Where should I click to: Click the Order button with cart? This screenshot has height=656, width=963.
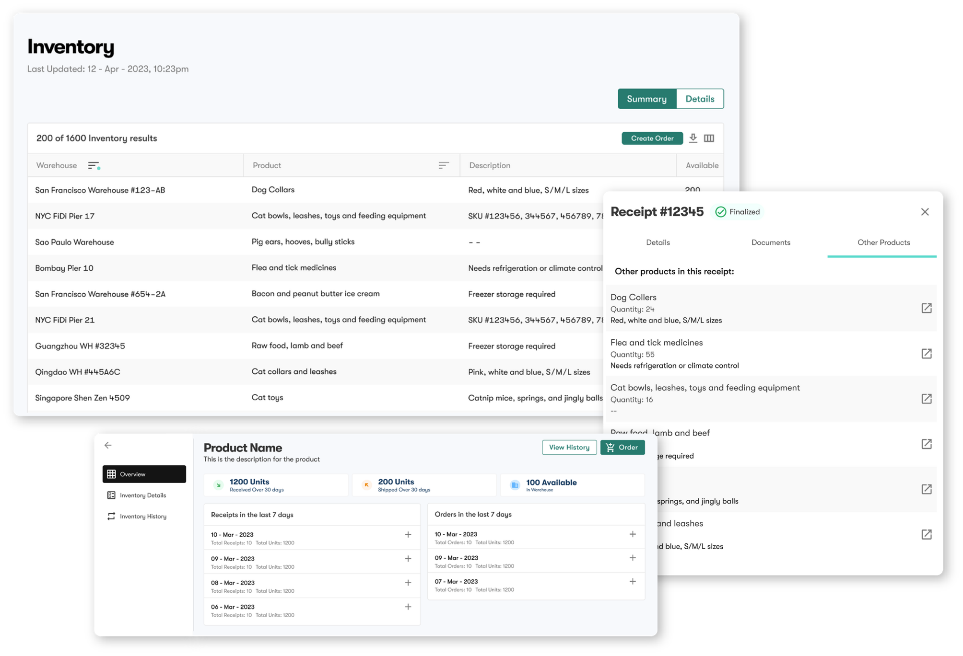tap(622, 447)
